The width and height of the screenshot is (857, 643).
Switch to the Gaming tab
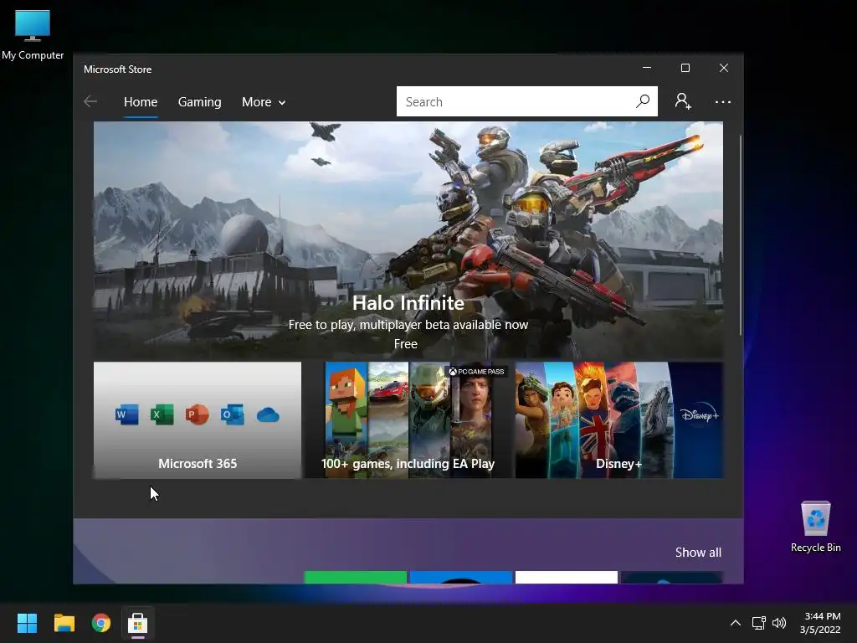pos(199,101)
